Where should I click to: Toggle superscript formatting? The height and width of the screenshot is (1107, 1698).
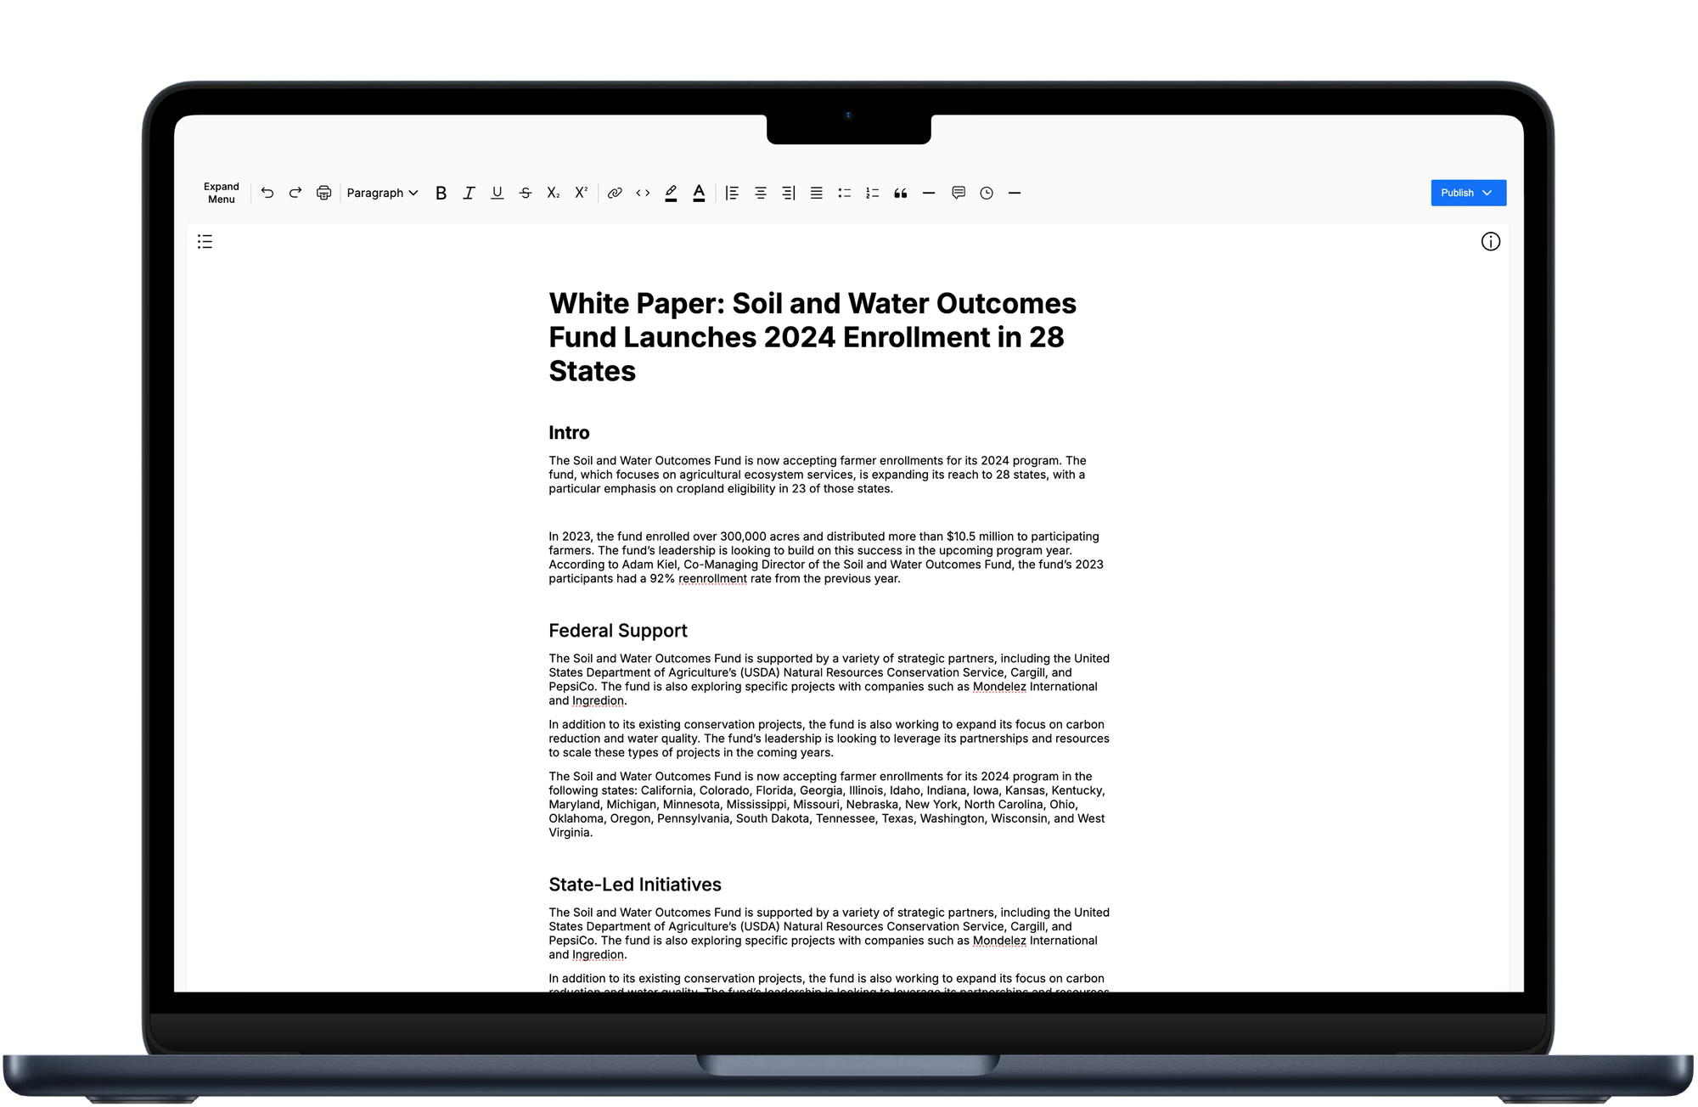[x=582, y=193]
